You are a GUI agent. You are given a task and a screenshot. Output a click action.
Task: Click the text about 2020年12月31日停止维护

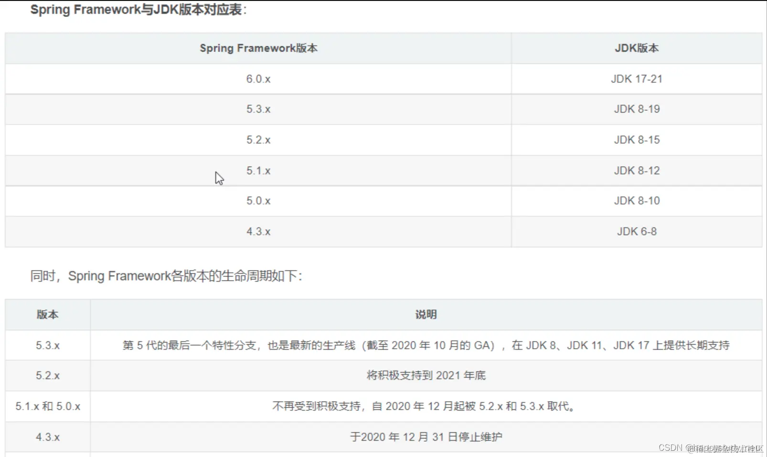click(x=426, y=436)
